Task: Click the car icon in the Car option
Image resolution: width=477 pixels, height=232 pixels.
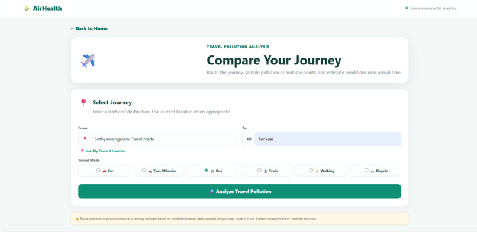Action: pos(104,171)
